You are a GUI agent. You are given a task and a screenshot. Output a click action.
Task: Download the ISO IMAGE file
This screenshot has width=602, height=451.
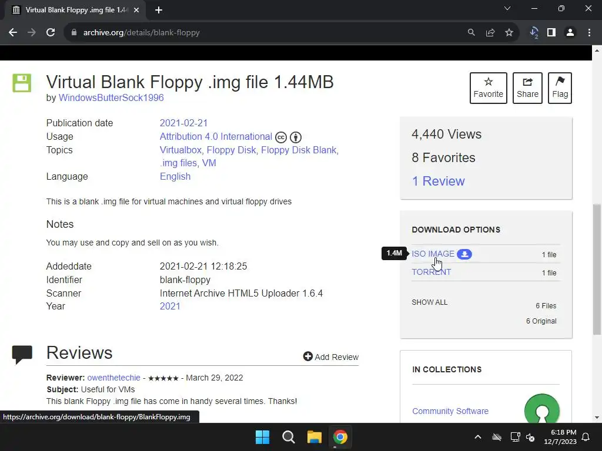(x=433, y=254)
